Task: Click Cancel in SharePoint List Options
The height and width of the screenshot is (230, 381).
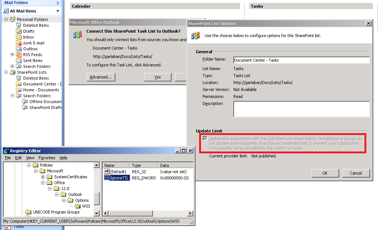Action: pos(356,173)
